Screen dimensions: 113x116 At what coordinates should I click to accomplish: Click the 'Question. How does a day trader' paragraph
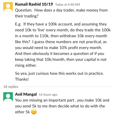61,13
